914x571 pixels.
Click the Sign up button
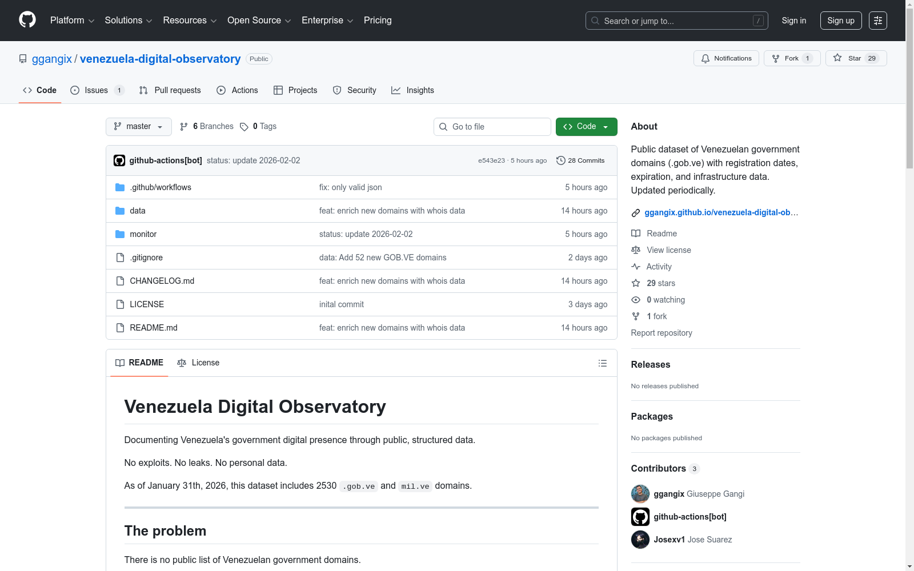click(841, 21)
